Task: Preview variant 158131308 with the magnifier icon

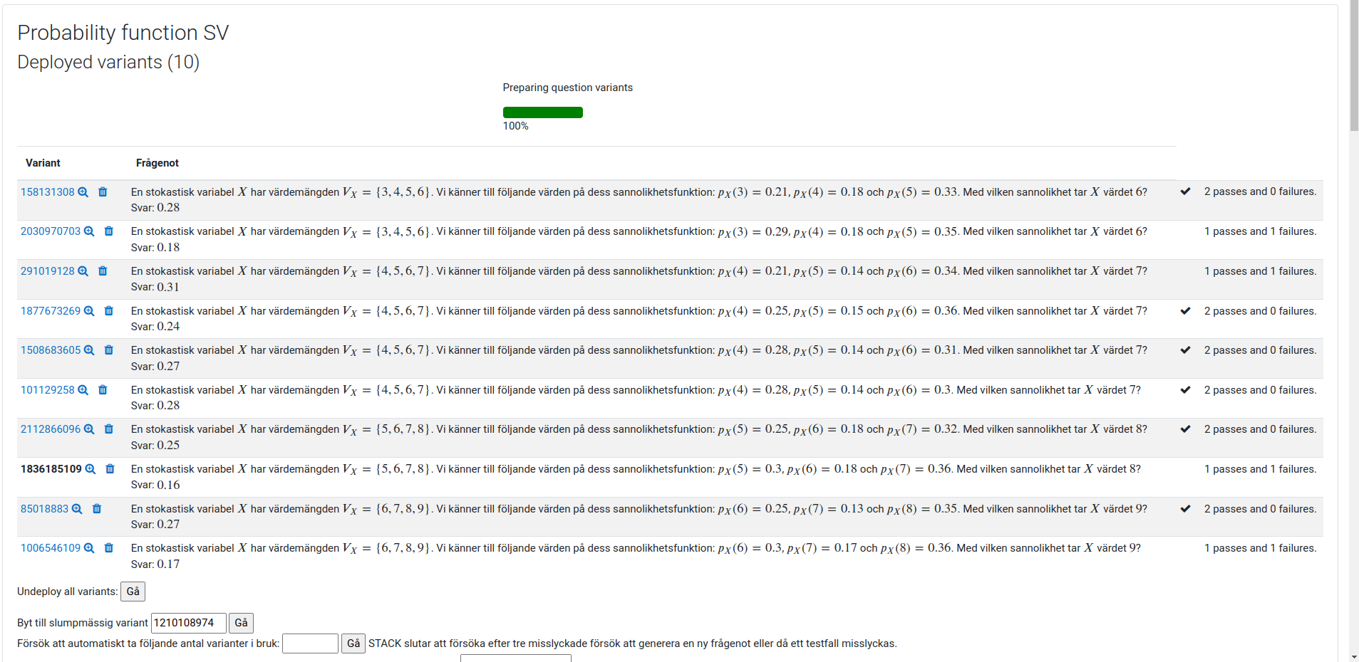Action: 83,191
